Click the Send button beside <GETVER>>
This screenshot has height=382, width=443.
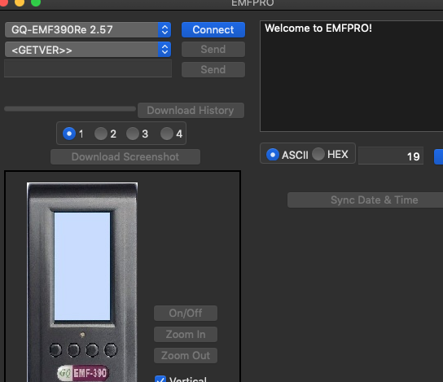(213, 50)
